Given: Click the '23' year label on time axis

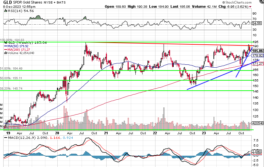Looking at the screenshot, I should pos(204,133).
